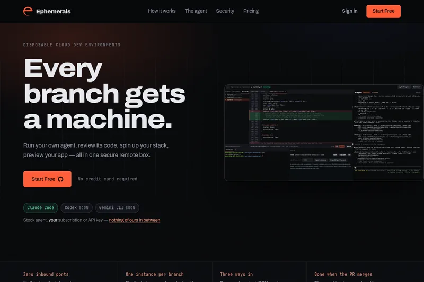Screen dimensions: 424x282
Task: Click the 'One instance per branch' heading
Action: point(155,274)
